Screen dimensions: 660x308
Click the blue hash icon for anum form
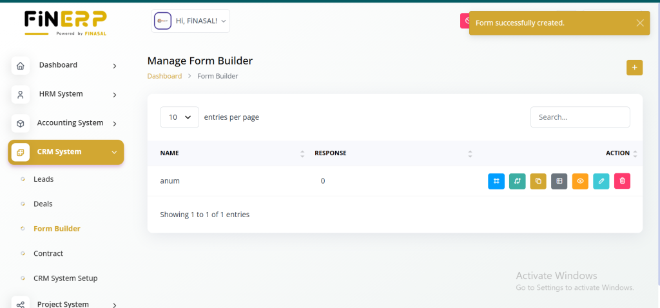coord(496,181)
